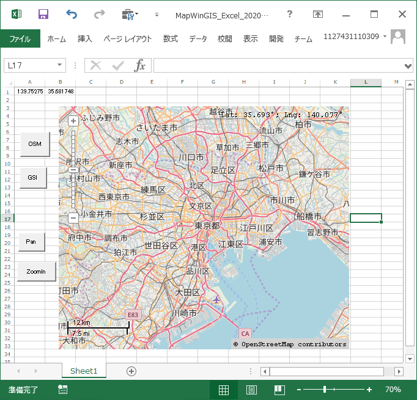Screen dimensions: 417x400
Task: Click the OpenStreetMap contributors attribution
Action: click(x=290, y=344)
